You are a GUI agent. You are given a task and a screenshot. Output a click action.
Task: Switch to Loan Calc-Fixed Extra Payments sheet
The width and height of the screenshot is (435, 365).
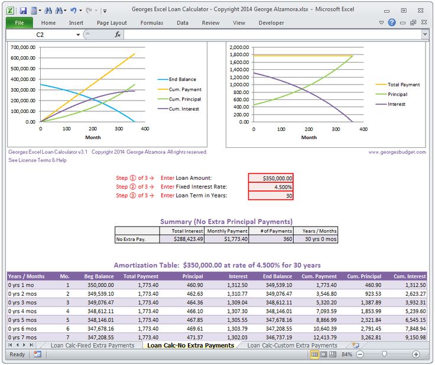pyautogui.click(x=92, y=345)
